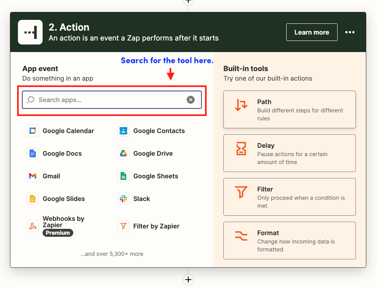This screenshot has width=377, height=288.
Task: Select the Google Docs icon
Action: (x=33, y=153)
